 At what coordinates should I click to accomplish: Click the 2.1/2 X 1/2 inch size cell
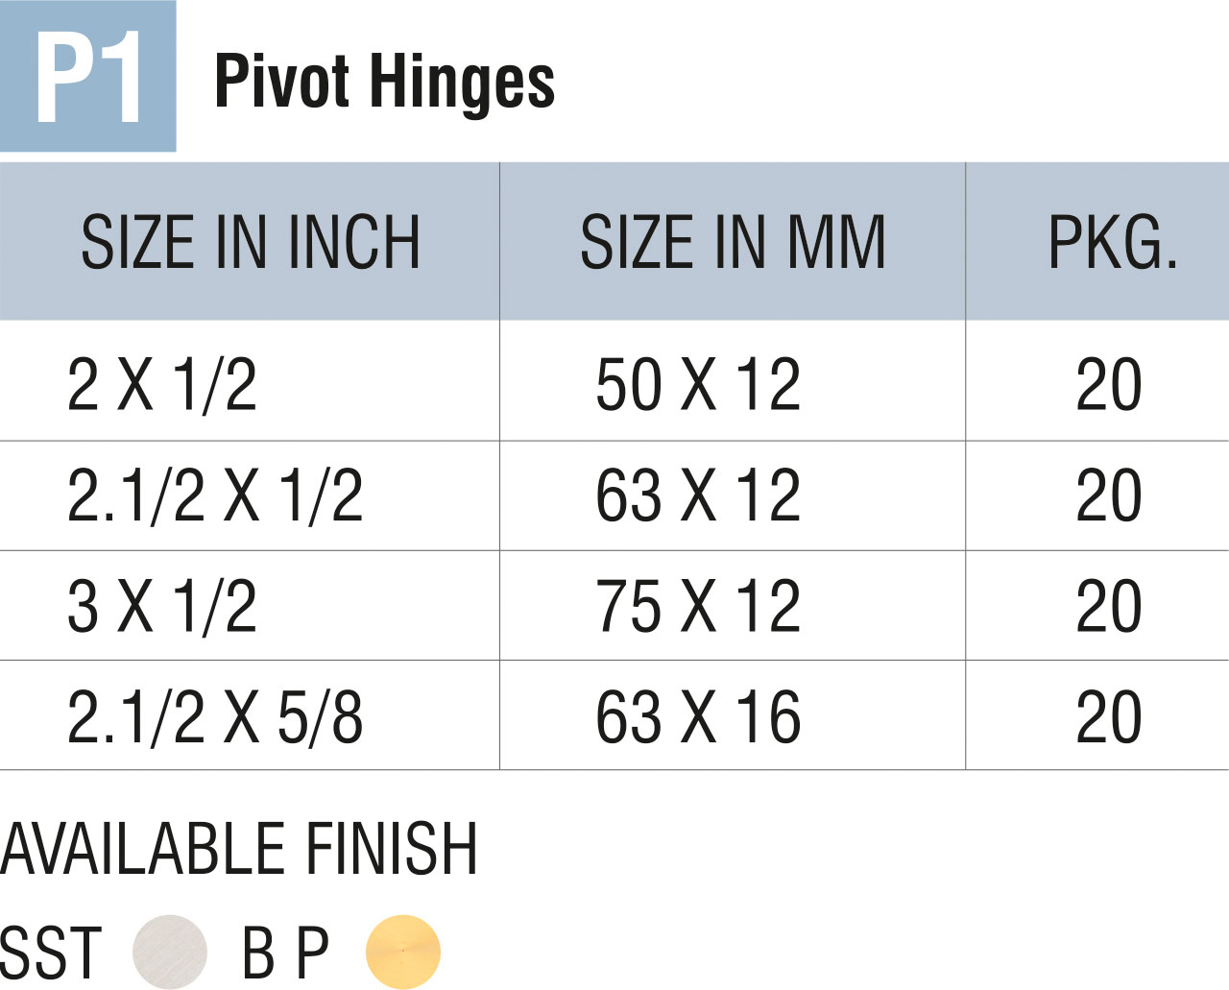pyautogui.click(x=215, y=495)
